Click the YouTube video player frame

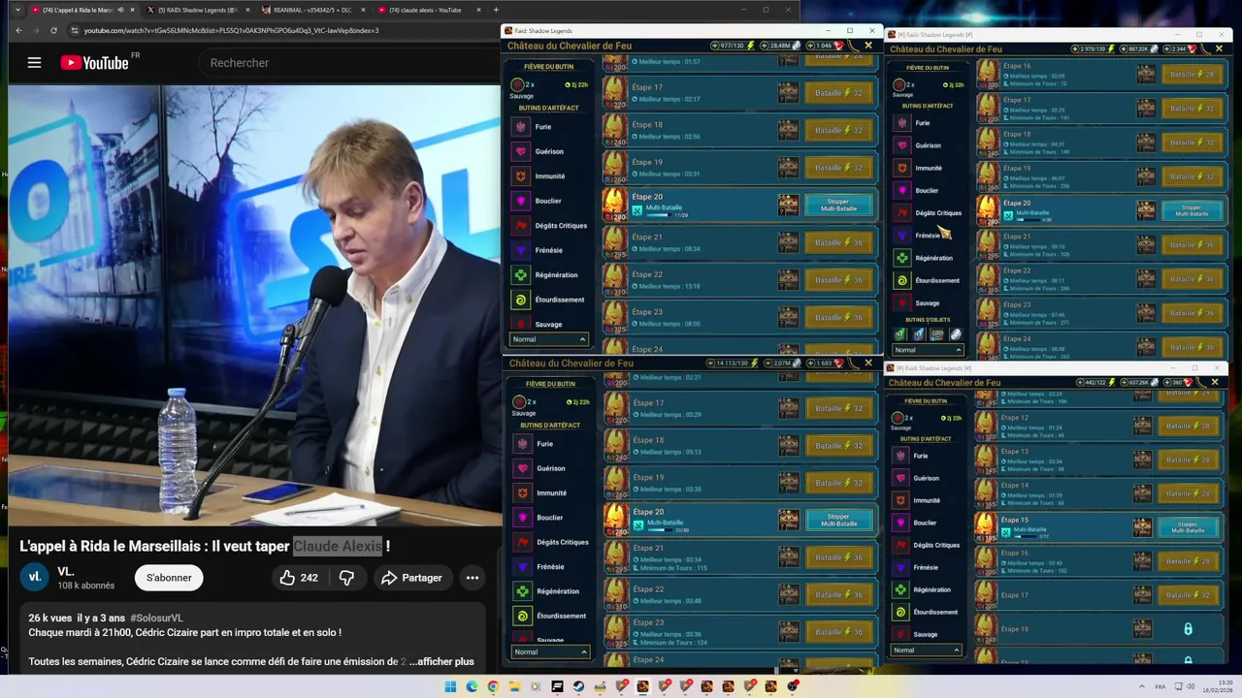tap(254, 305)
